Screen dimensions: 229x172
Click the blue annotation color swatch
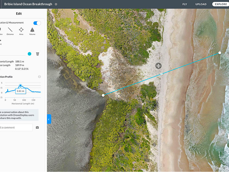tap(29, 54)
